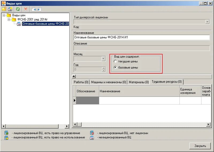The image size is (214, 152).
Task: Select the ФСНБ-2001 ред 2014г tree item
Action: [32, 19]
